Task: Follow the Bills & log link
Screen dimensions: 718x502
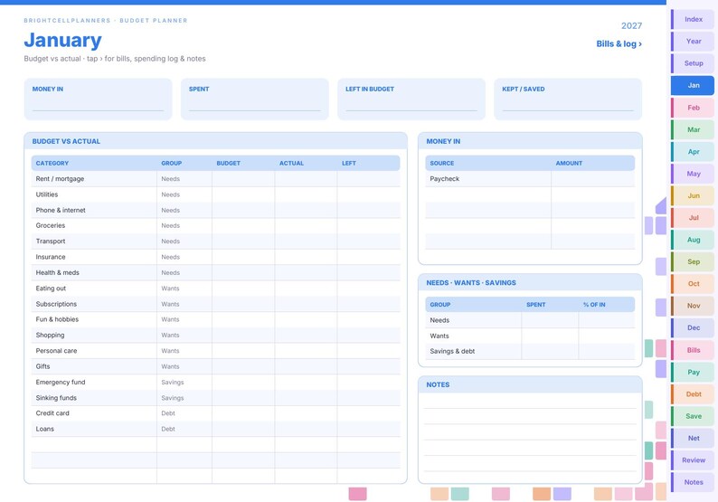Action: click(619, 44)
